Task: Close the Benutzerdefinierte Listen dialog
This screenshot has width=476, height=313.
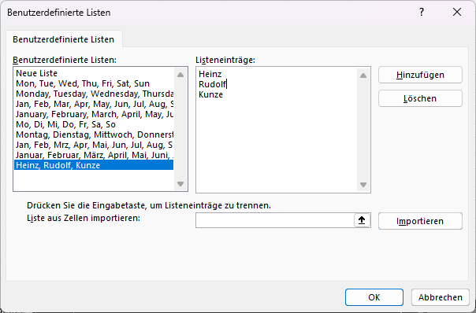Action: click(457, 12)
